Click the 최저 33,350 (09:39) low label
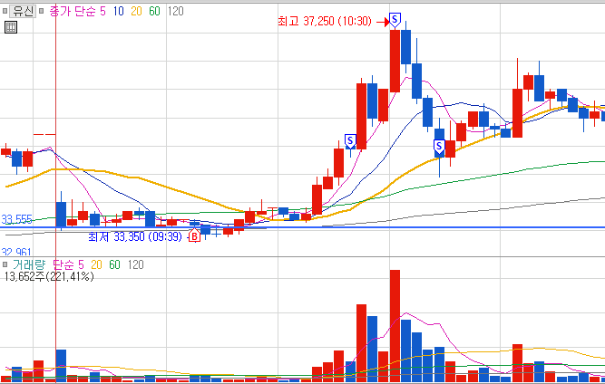Image resolution: width=605 pixels, height=384 pixels. pos(134,236)
